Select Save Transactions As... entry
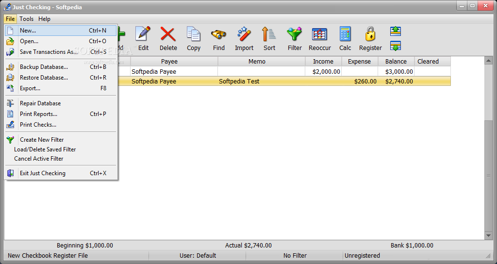Image resolution: width=497 pixels, height=264 pixels. tap(61, 51)
